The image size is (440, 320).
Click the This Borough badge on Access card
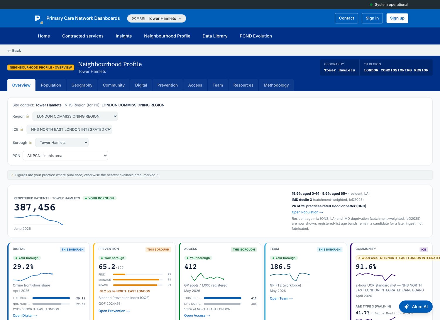[x=244, y=249]
